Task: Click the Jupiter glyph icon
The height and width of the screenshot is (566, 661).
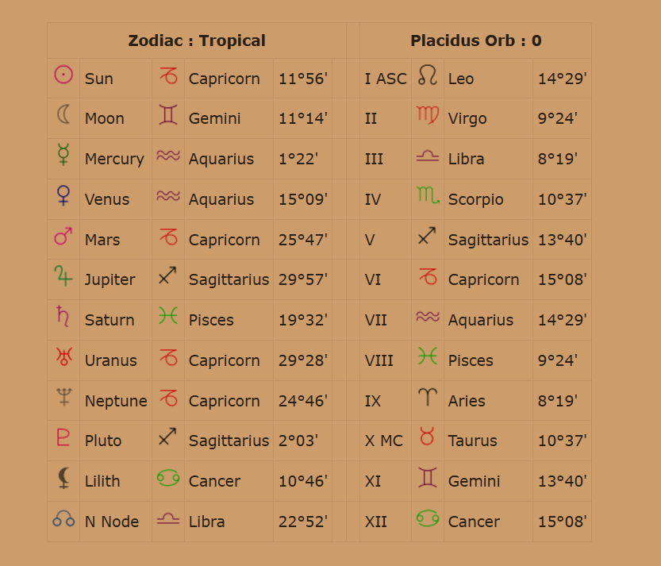Action: coord(63,275)
